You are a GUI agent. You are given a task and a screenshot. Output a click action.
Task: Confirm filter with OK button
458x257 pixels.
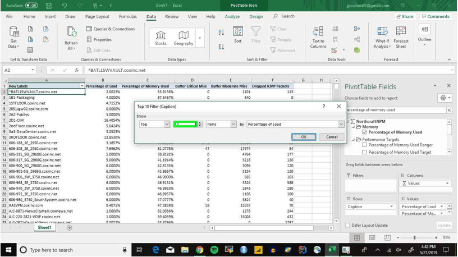304,137
